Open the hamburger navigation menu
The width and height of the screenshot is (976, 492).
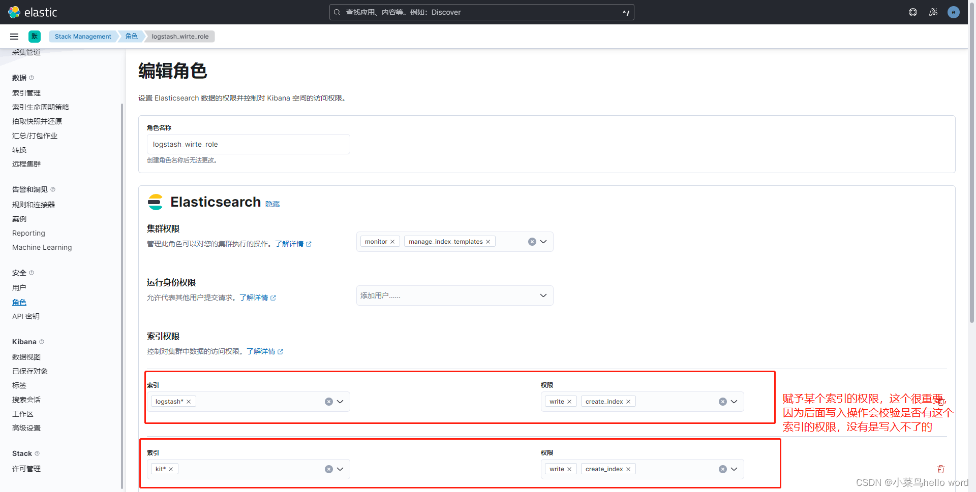point(14,37)
